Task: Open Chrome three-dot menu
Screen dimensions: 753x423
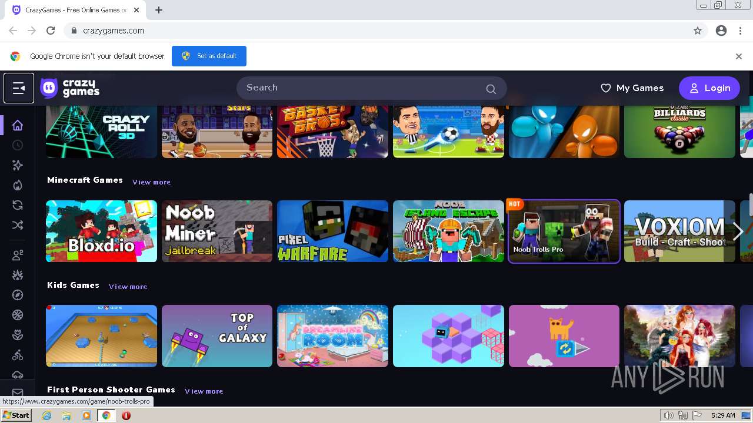Action: [740, 31]
